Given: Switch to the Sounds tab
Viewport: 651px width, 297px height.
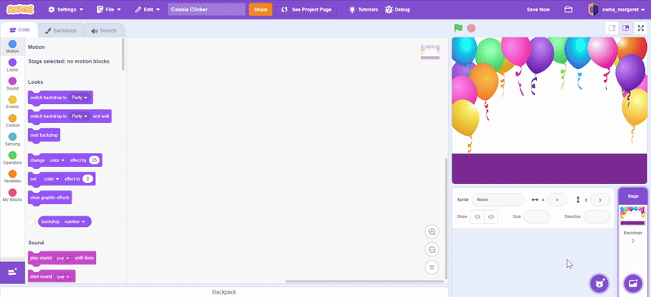Looking at the screenshot, I should 104,30.
